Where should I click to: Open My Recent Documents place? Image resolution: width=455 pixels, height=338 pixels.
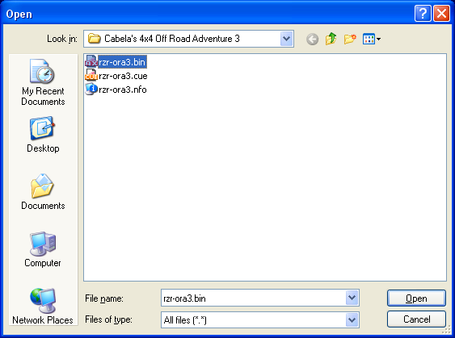[43, 82]
